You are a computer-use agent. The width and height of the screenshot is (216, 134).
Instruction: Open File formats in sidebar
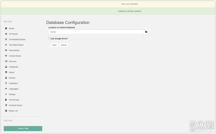coord(14,100)
